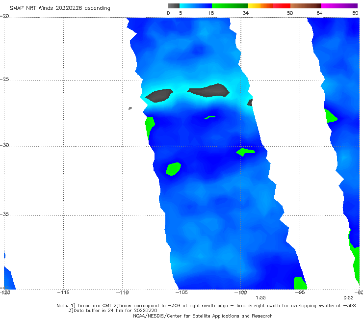Click the '34' color bar label
Screen dimensions: 363x319
[x=246, y=13]
